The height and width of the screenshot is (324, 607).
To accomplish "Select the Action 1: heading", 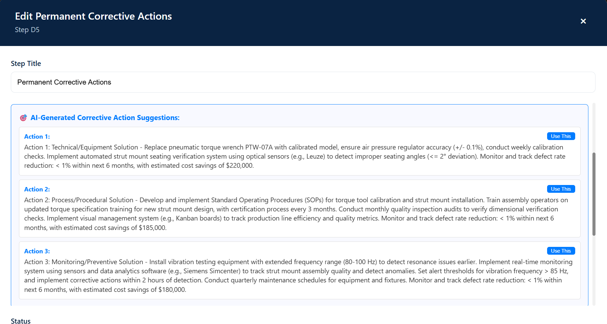I will pyautogui.click(x=37, y=137).
